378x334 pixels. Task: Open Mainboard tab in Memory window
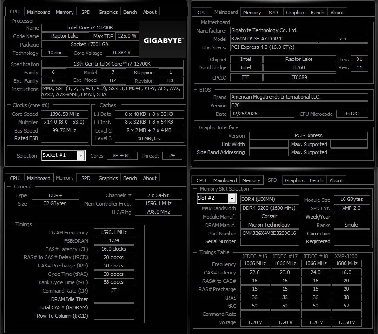(x=39, y=178)
